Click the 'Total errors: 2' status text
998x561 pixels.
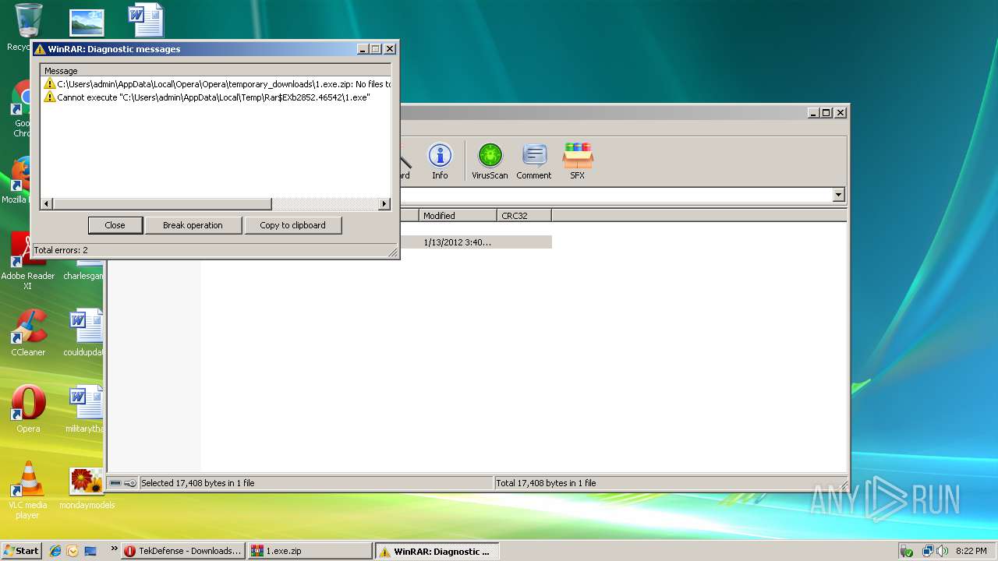tap(61, 250)
